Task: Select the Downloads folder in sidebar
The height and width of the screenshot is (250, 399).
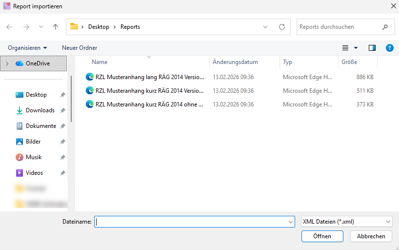Action: [x=40, y=110]
